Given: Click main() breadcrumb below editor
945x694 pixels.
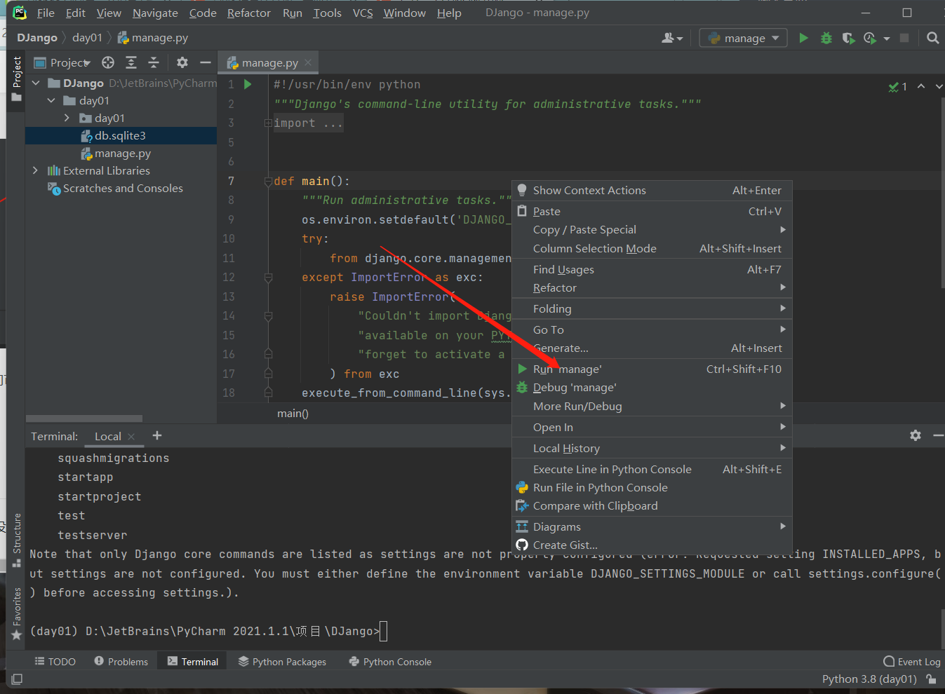Looking at the screenshot, I should click(293, 413).
